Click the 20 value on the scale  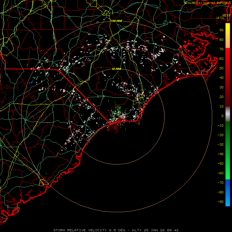pyautogui.click(x=221, y=97)
